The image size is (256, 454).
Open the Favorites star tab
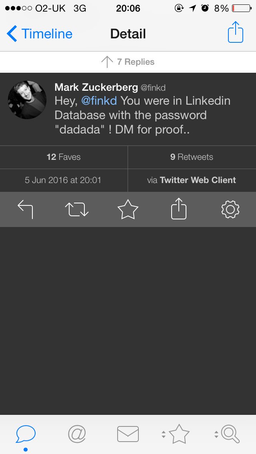click(x=178, y=434)
